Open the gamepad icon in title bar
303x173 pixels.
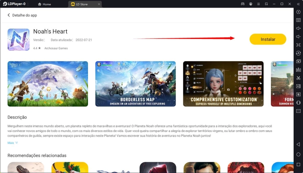(243, 4)
